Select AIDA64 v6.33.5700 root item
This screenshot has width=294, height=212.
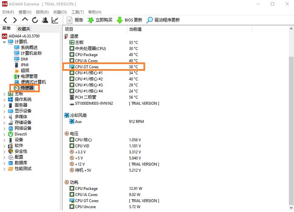point(21,36)
